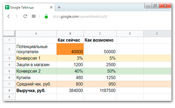Close the Google Таблицы tab

pyautogui.click(x=51, y=7)
